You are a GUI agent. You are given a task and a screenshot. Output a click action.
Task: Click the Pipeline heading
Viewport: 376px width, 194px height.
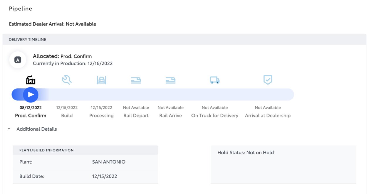[x=21, y=9]
